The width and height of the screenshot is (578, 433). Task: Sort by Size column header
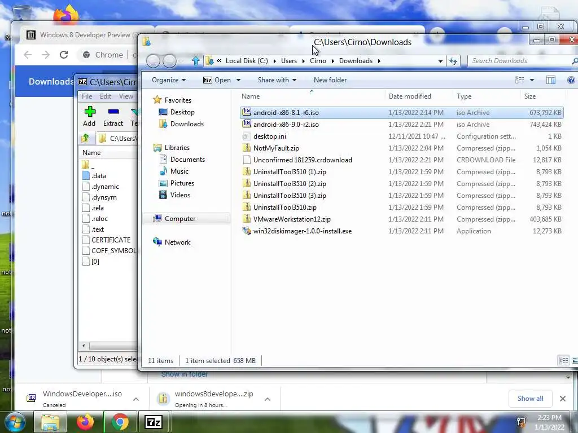(x=530, y=96)
